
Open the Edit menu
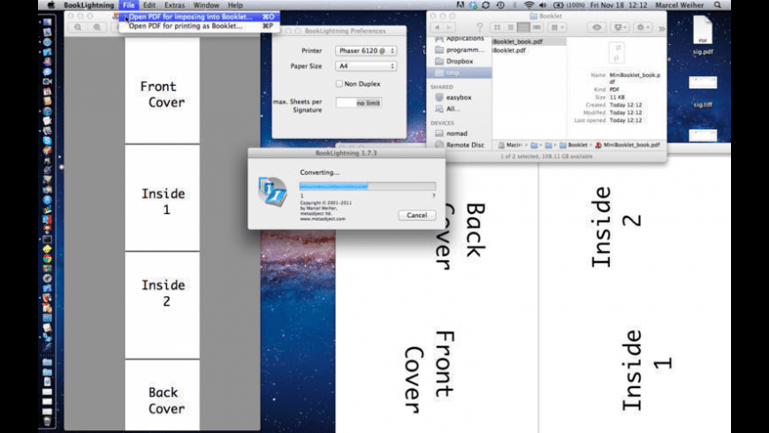tap(149, 5)
